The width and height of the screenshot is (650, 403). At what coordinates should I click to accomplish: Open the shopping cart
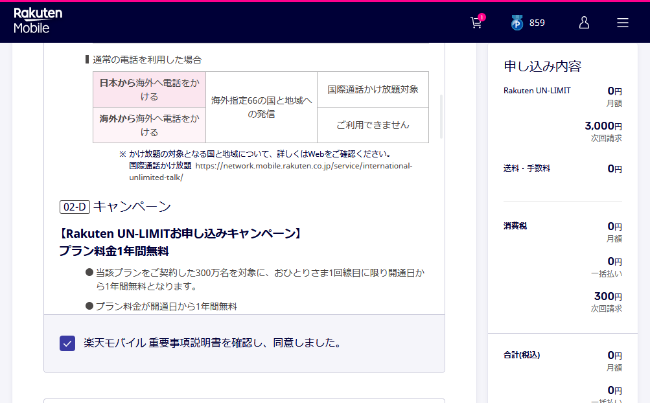tap(476, 23)
